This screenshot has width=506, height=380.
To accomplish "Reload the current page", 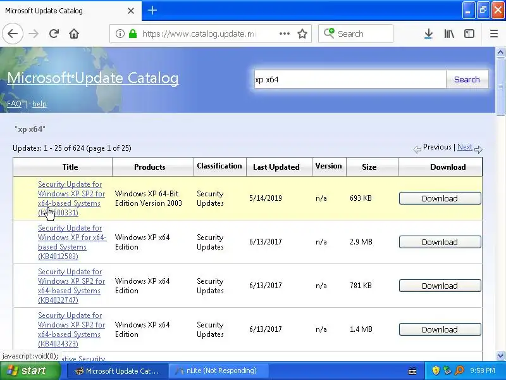I will (x=54, y=34).
